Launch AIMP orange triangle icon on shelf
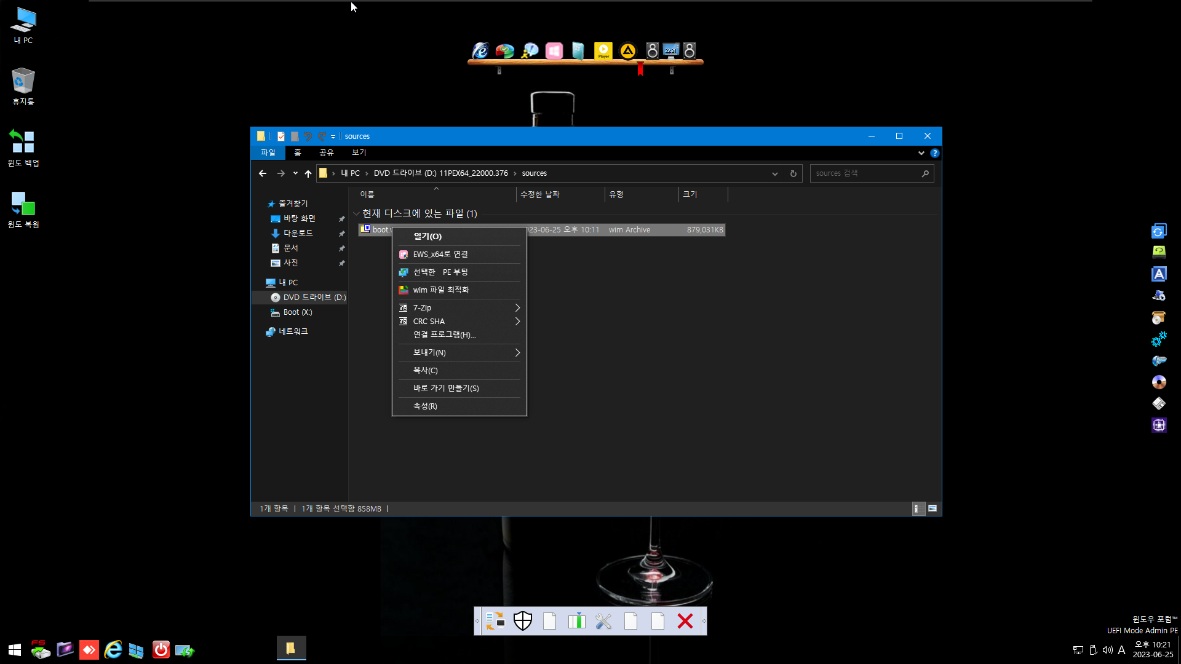 click(627, 51)
